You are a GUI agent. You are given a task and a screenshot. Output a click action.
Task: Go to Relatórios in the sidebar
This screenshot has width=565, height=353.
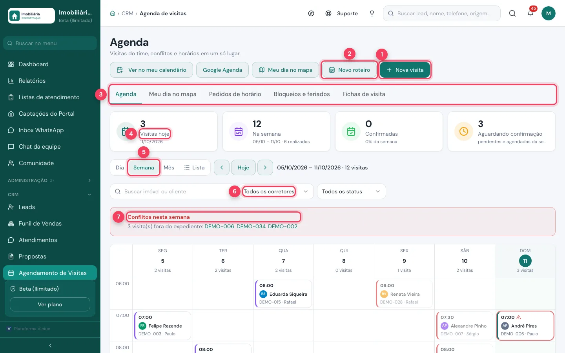[x=50, y=81]
